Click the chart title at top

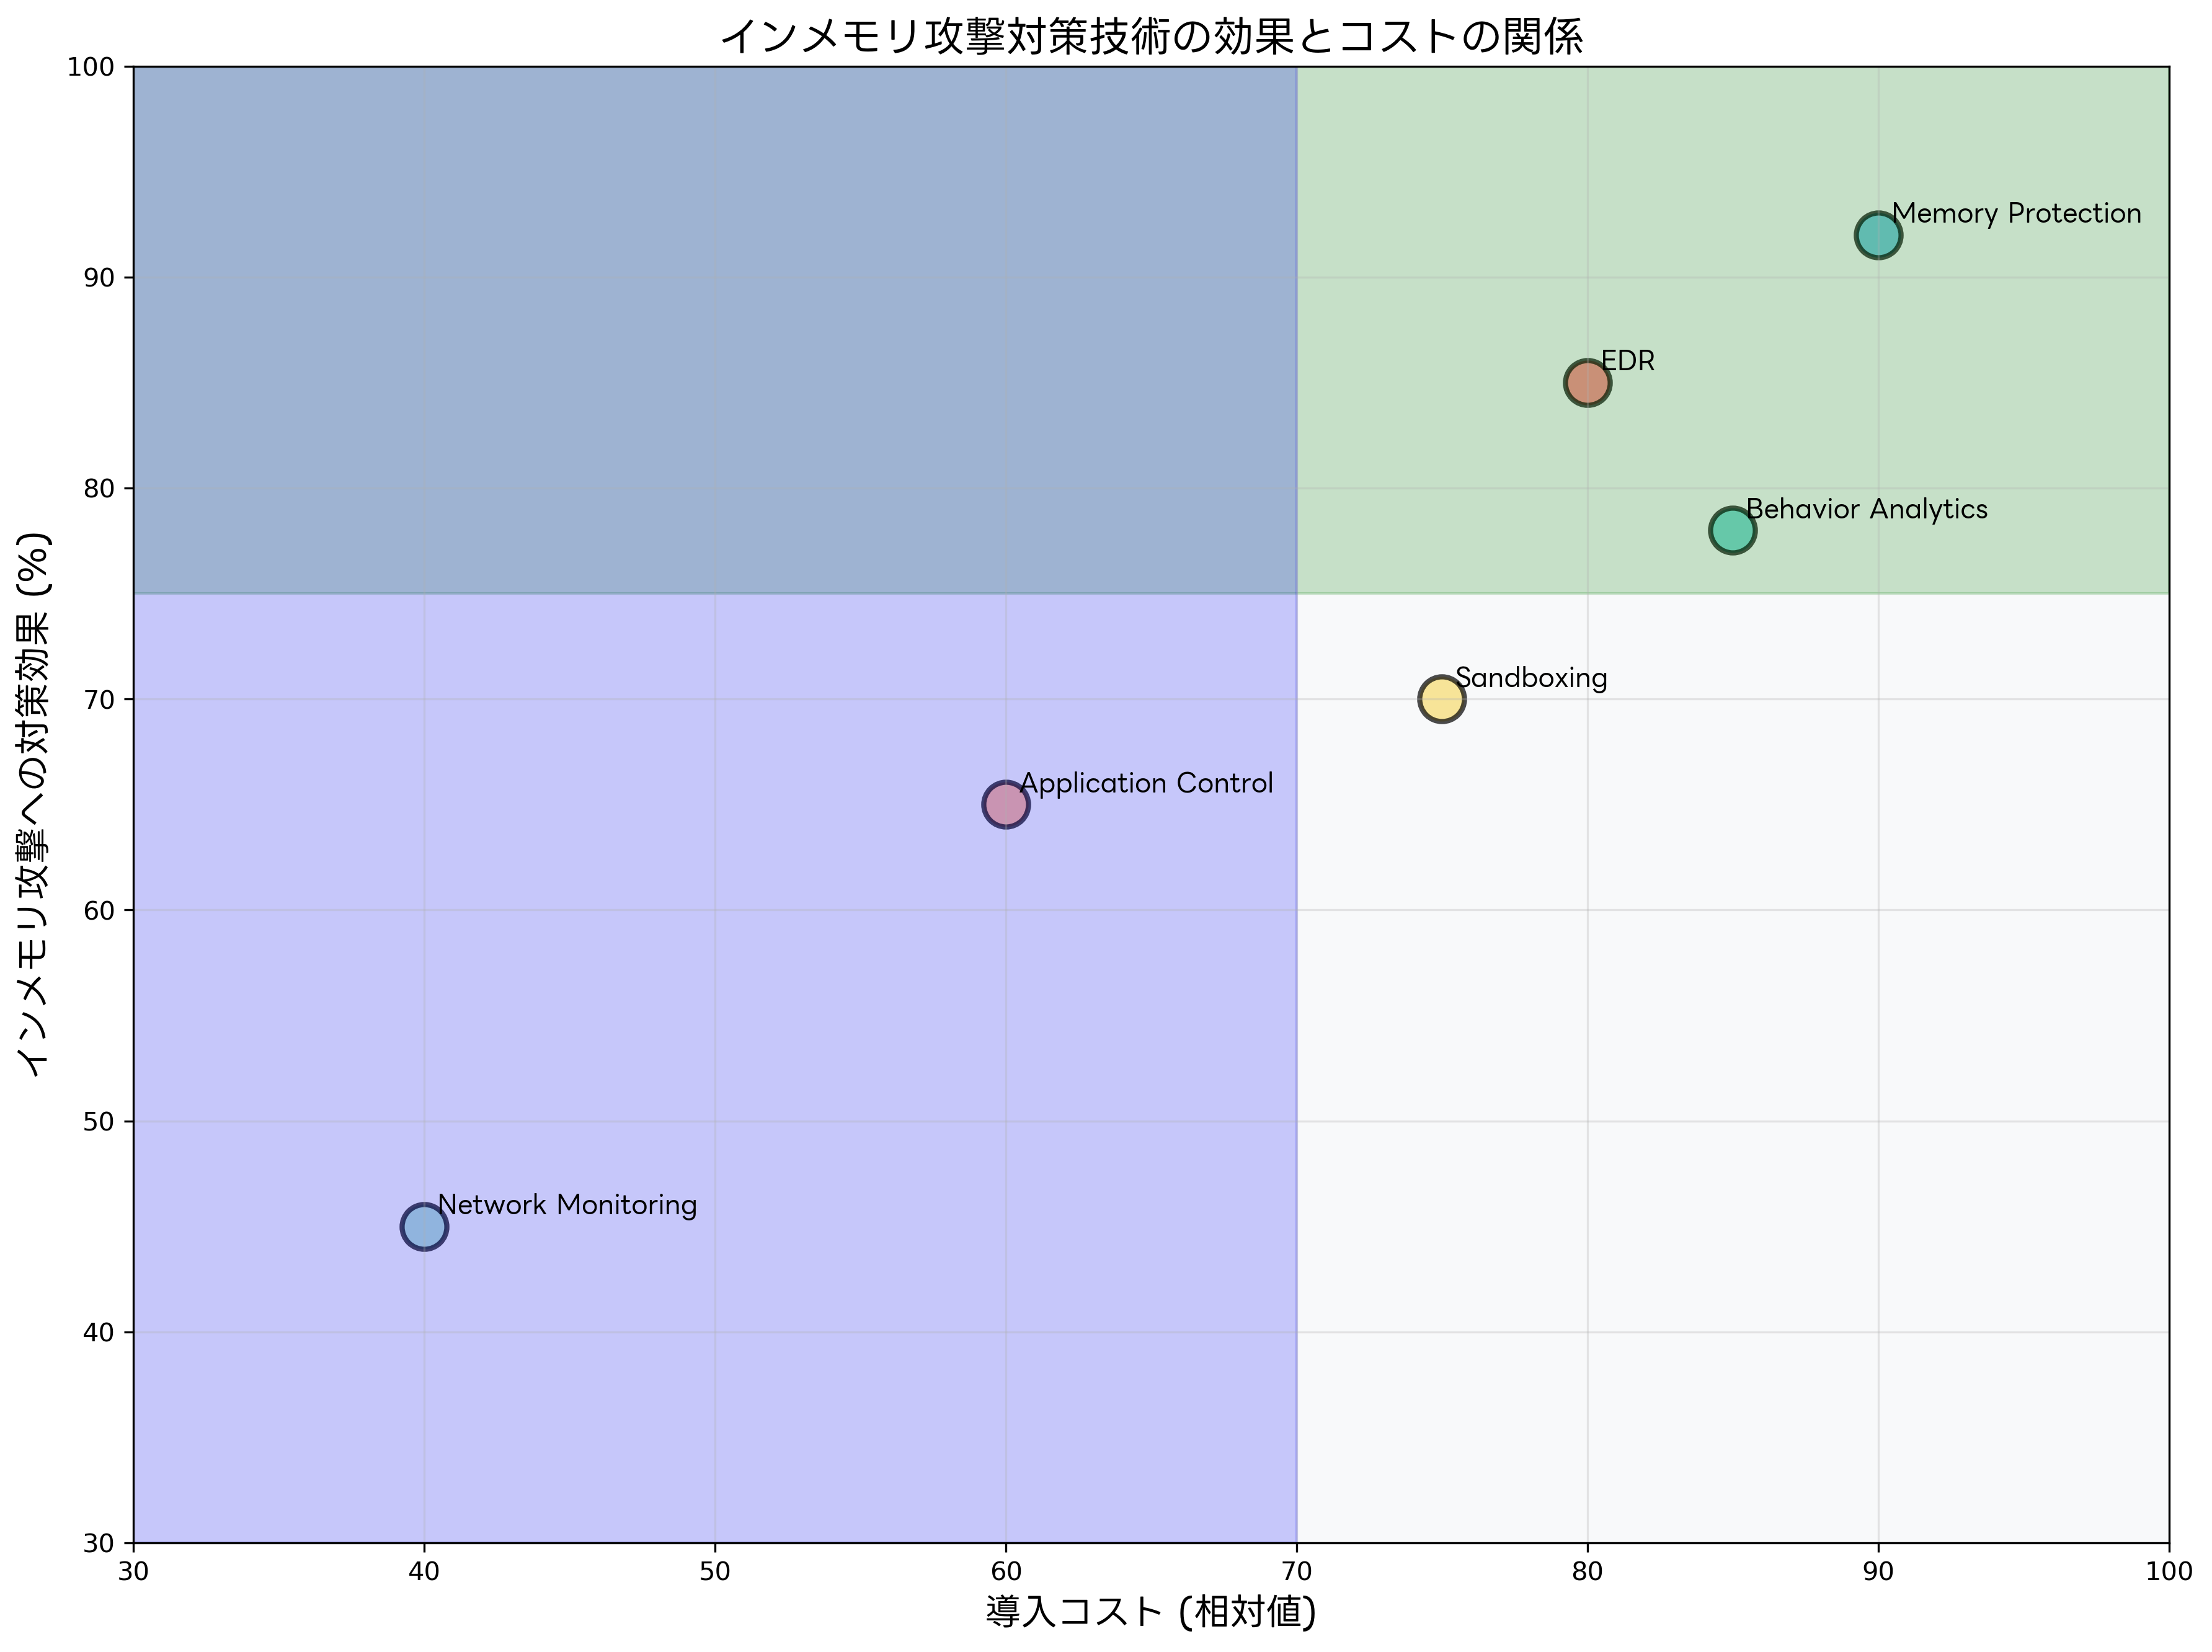point(1151,37)
